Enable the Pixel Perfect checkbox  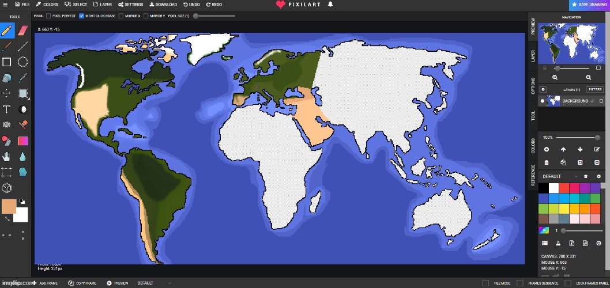[48, 16]
